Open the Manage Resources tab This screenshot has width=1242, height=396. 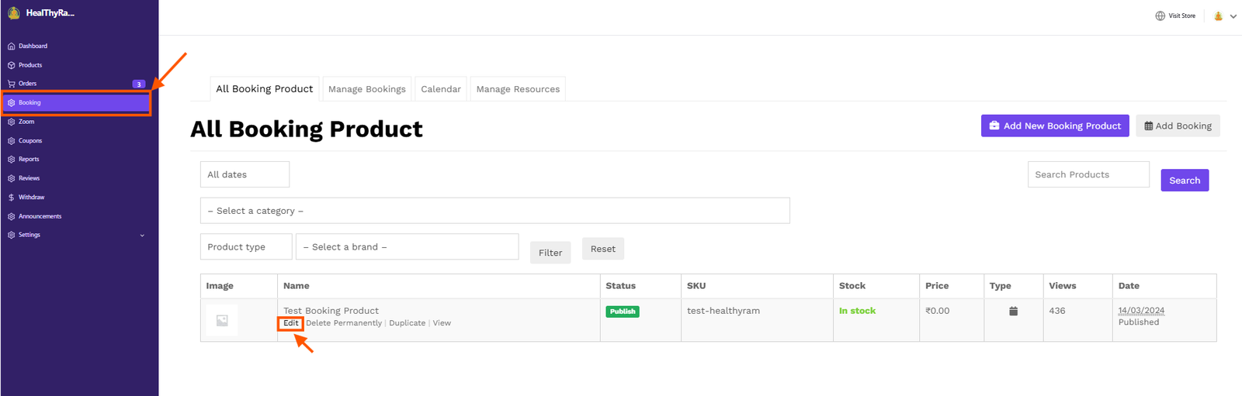pyautogui.click(x=518, y=89)
